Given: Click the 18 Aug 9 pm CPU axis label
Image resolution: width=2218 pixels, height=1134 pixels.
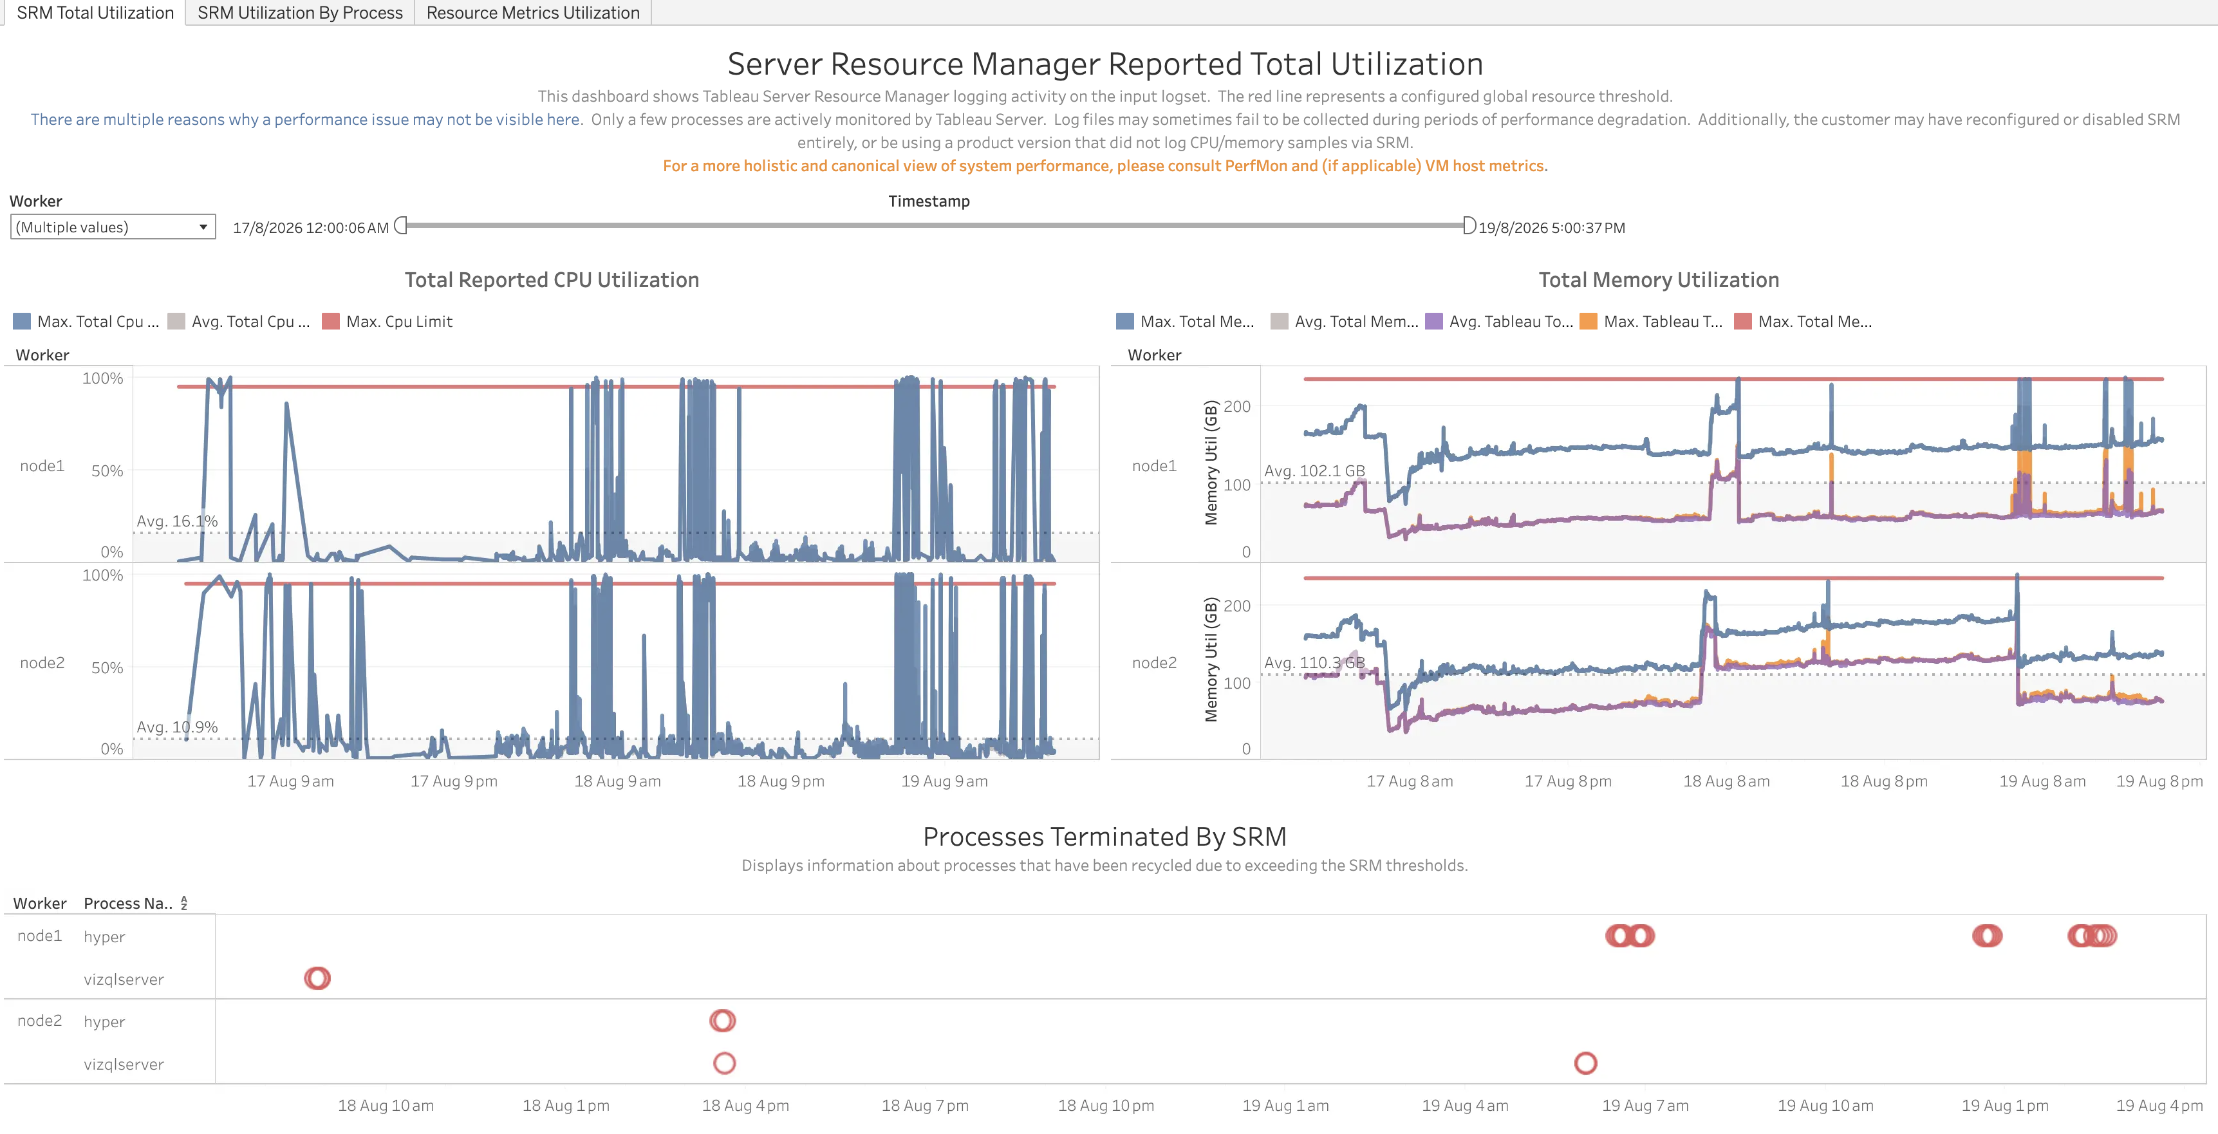Looking at the screenshot, I should (x=780, y=781).
